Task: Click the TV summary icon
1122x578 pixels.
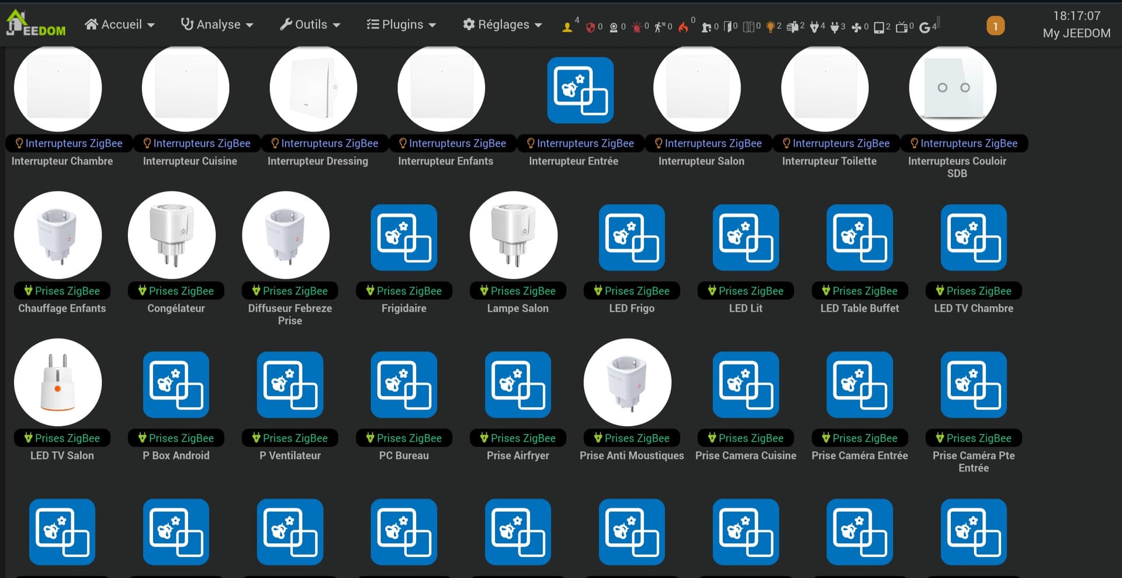Action: click(902, 26)
